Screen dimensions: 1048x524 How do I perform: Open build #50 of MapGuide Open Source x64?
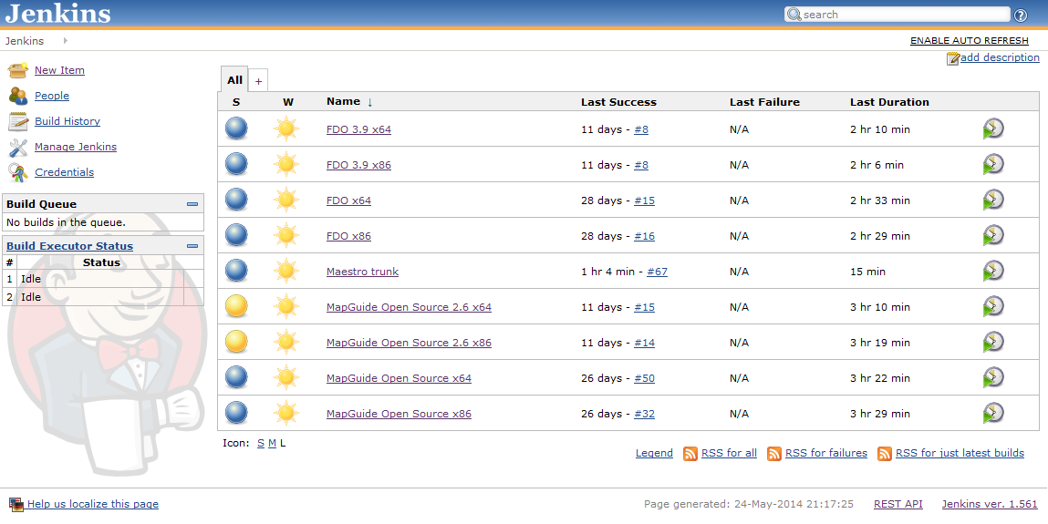(644, 378)
